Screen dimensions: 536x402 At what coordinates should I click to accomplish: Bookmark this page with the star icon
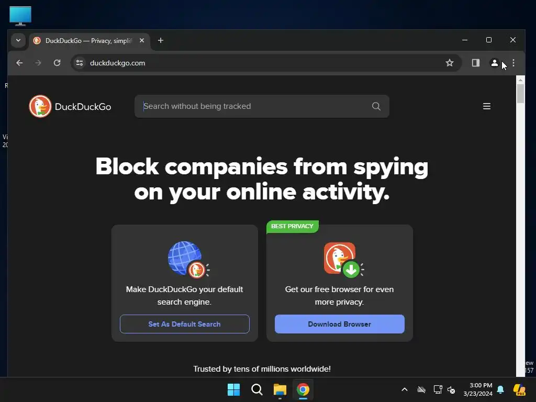coord(450,63)
